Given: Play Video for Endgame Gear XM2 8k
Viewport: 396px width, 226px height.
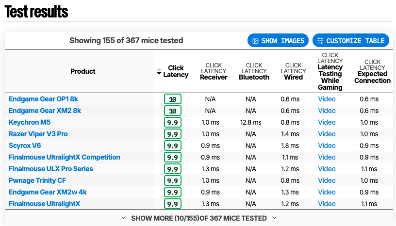Looking at the screenshot, I should point(327,111).
